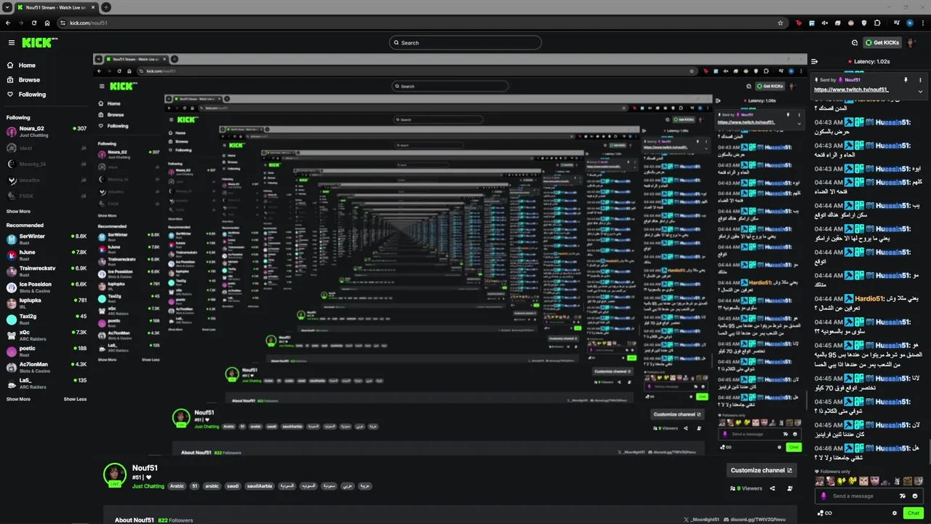931x524 pixels.
Task: Click the browser back arrow
Action: 8,23
